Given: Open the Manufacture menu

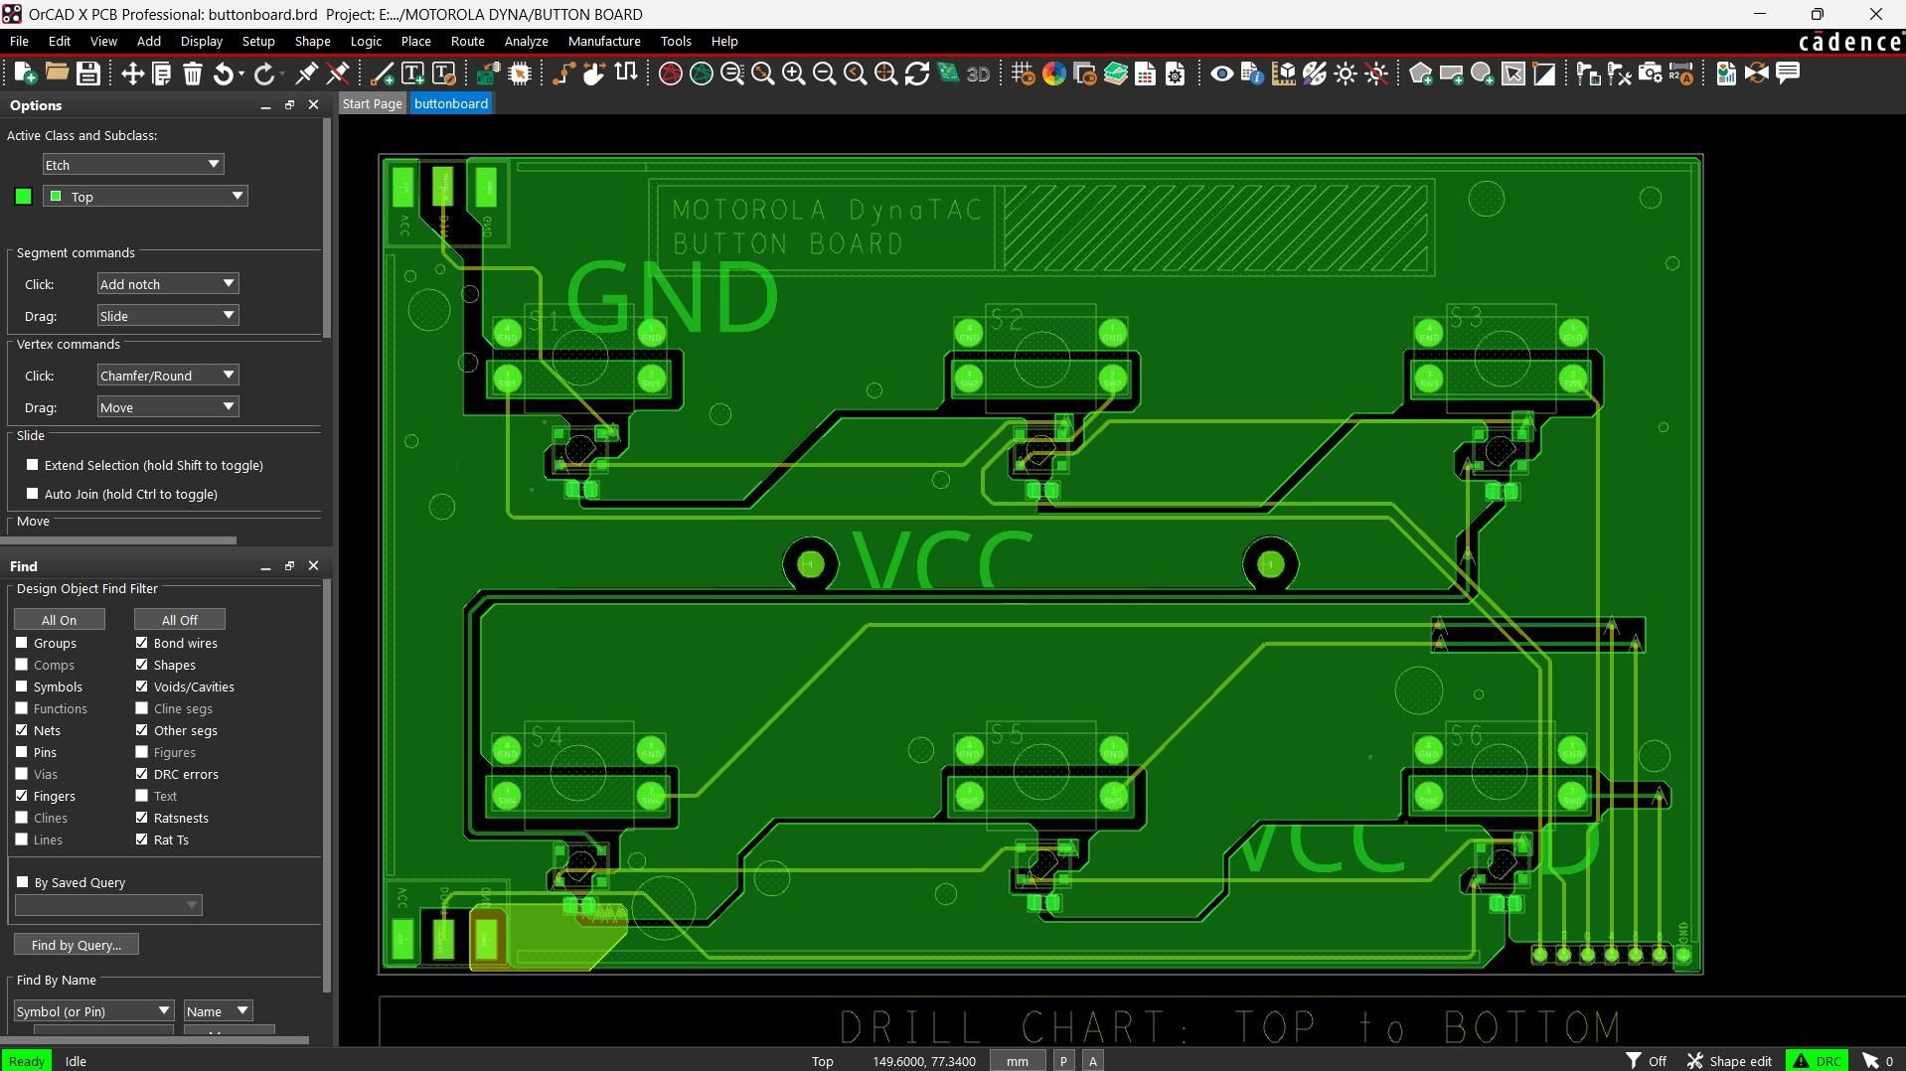Looking at the screenshot, I should [604, 41].
